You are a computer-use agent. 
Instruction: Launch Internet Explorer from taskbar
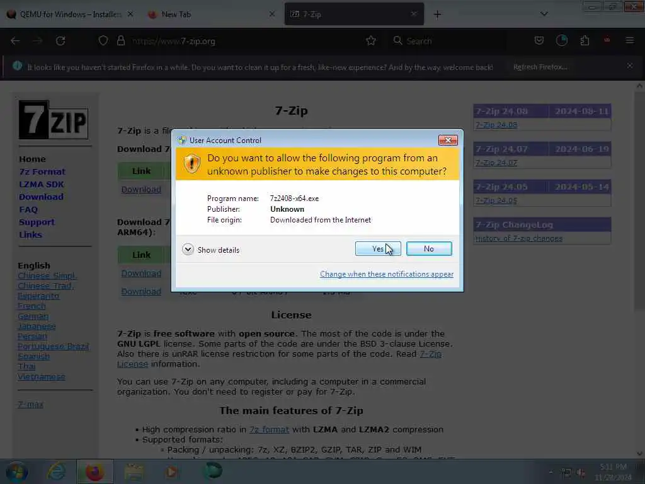(x=56, y=471)
